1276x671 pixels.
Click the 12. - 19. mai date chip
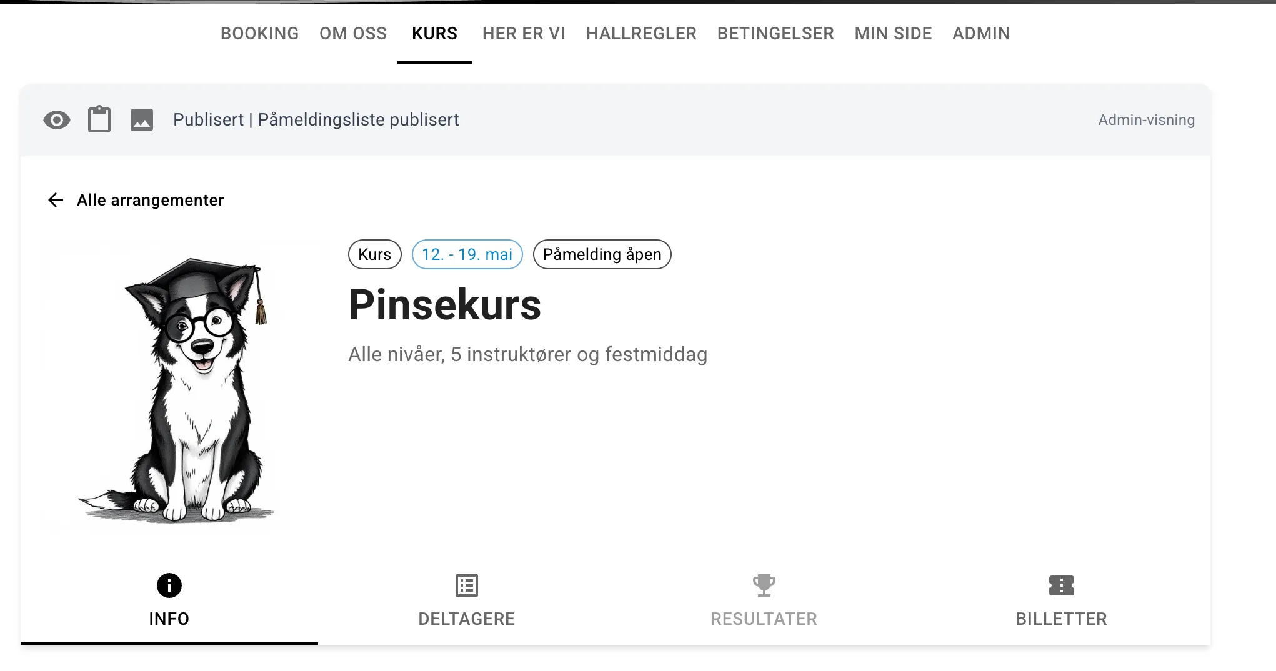tap(467, 254)
